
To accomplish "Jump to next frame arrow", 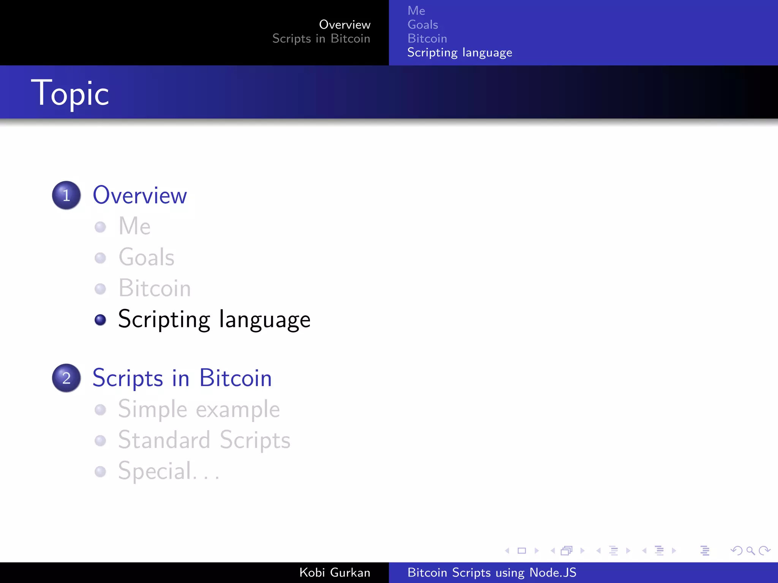I will (582, 551).
